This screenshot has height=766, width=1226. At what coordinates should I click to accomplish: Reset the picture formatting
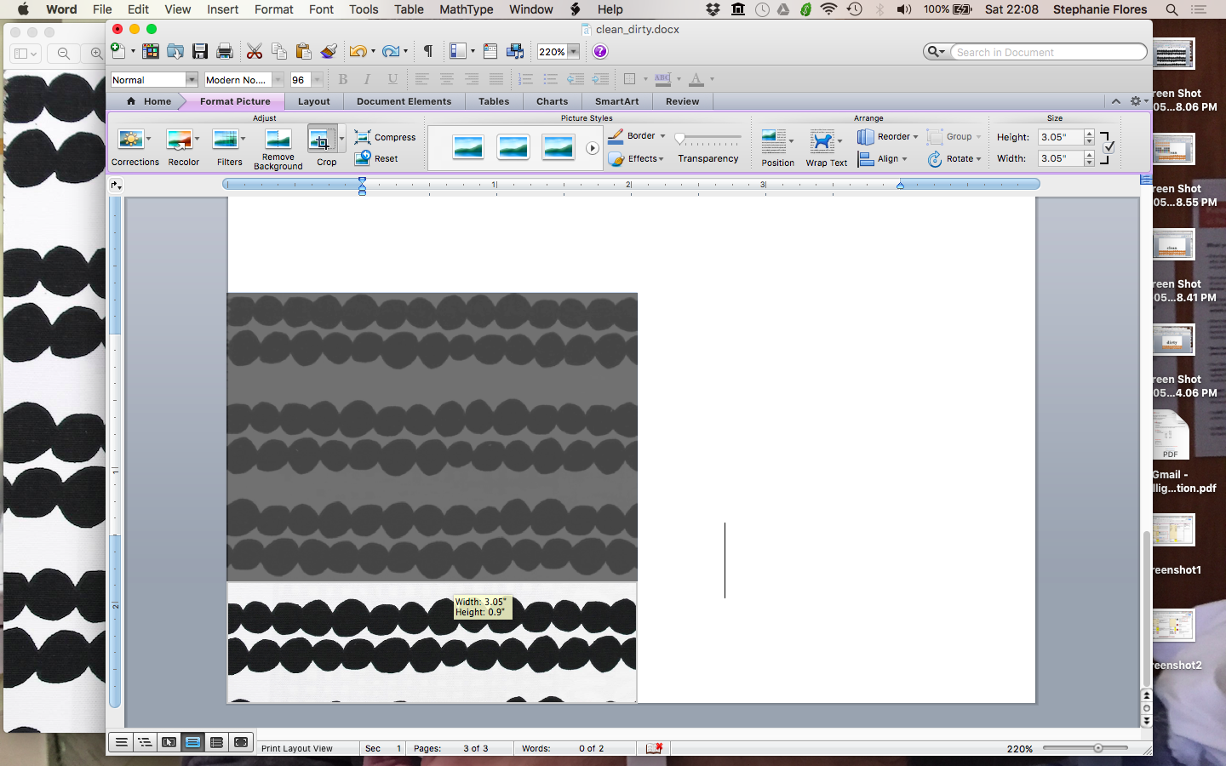coord(376,158)
